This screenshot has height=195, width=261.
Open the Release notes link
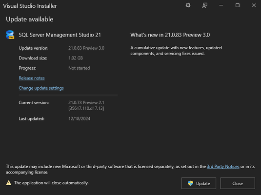click(x=32, y=78)
